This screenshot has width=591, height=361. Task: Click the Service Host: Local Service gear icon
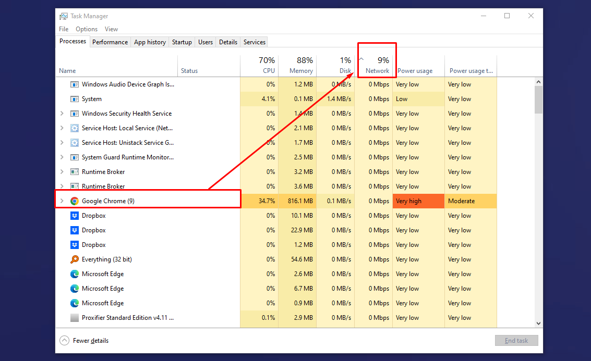[75, 128]
